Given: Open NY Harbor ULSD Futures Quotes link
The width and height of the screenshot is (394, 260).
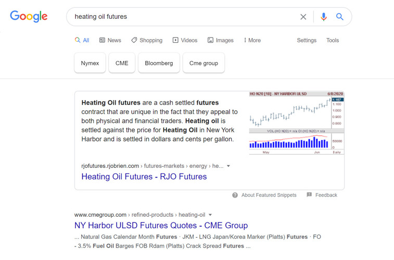Looking at the screenshot, I should point(161,225).
